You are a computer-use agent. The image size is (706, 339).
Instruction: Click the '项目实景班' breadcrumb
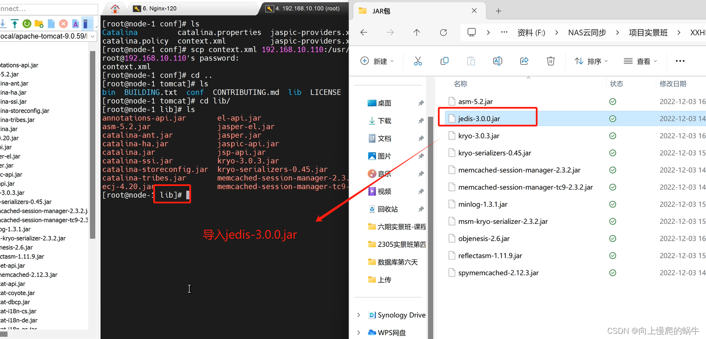point(648,33)
